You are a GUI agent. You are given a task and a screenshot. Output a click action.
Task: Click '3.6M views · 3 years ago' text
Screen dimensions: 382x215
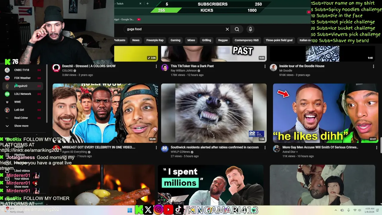[77, 75]
